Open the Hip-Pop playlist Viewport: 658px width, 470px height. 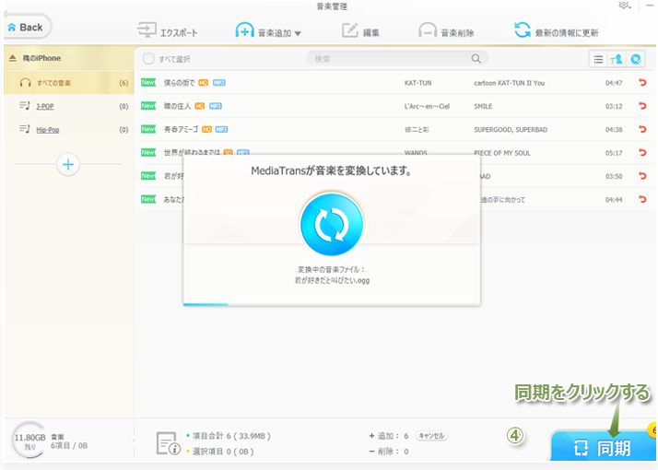coord(47,130)
